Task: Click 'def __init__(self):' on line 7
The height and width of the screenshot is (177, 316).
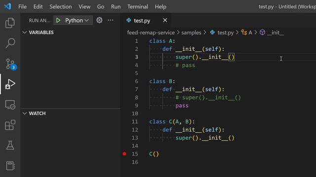Action: [193, 89]
